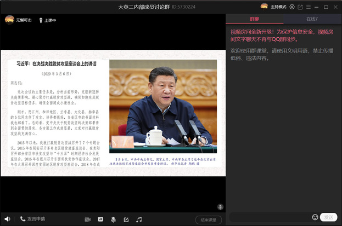The height and width of the screenshot is (226, 342).
Task: Click the 无懈可击 presenter avatar
Action: tap(9, 20)
